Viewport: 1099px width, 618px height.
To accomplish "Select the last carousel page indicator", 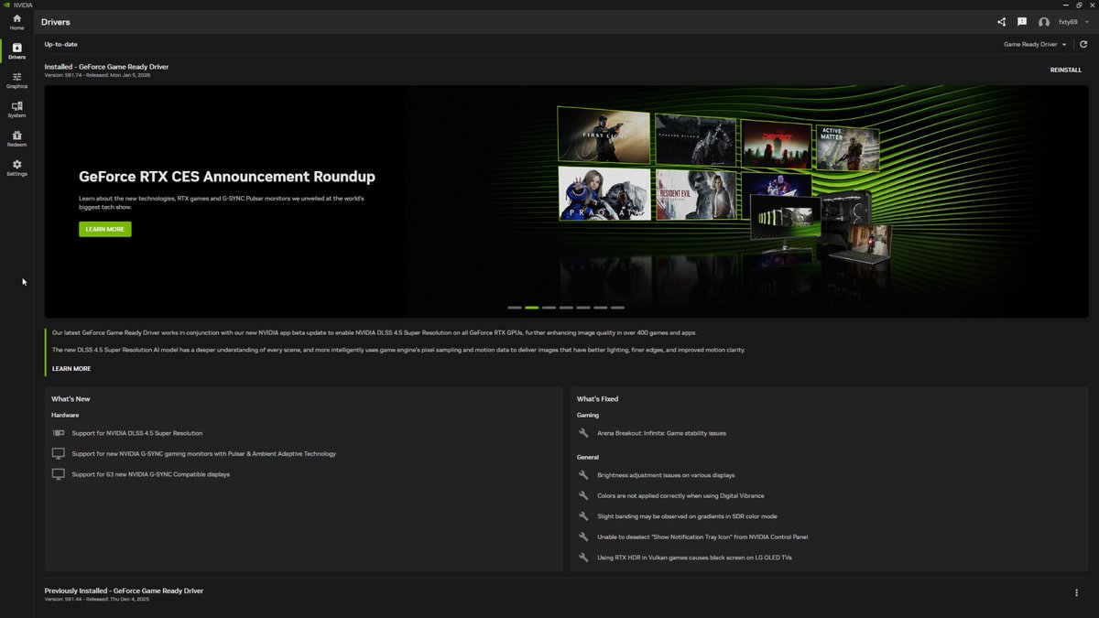I will click(x=617, y=308).
